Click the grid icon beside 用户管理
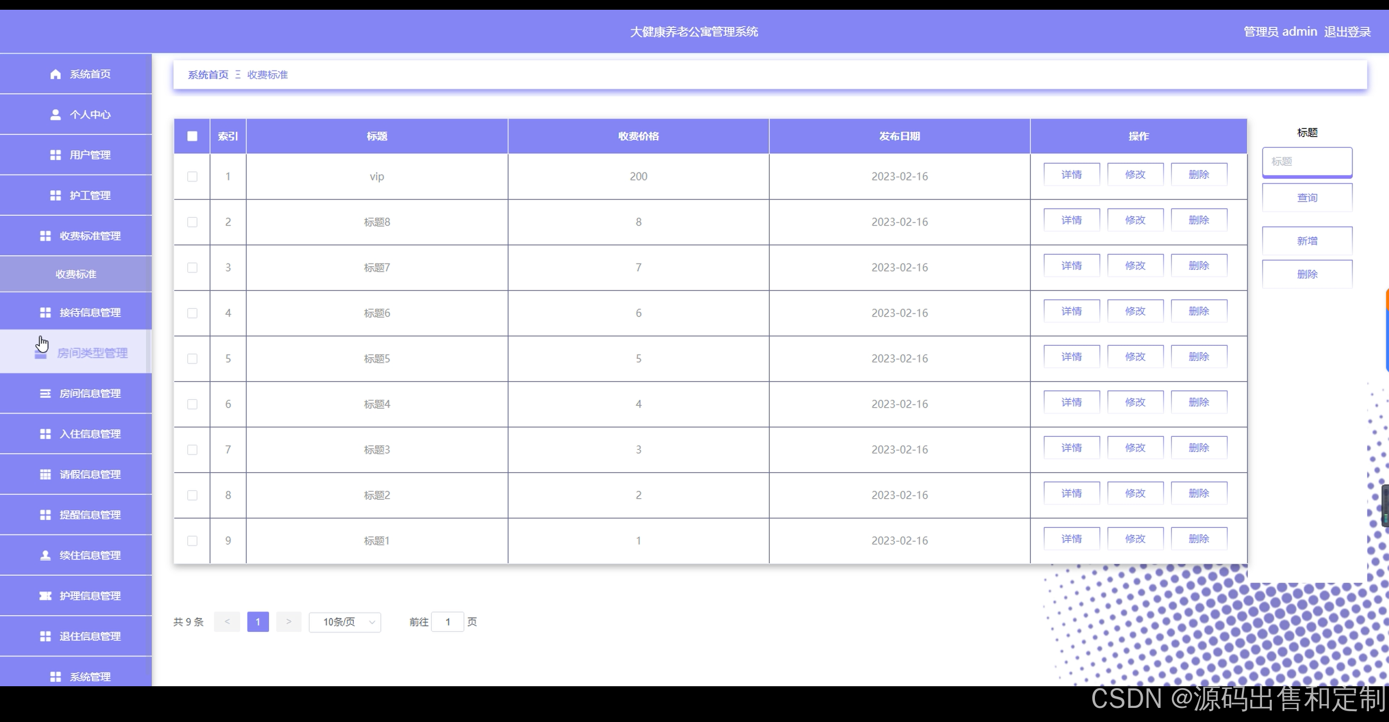This screenshot has width=1389, height=722. tap(55, 155)
